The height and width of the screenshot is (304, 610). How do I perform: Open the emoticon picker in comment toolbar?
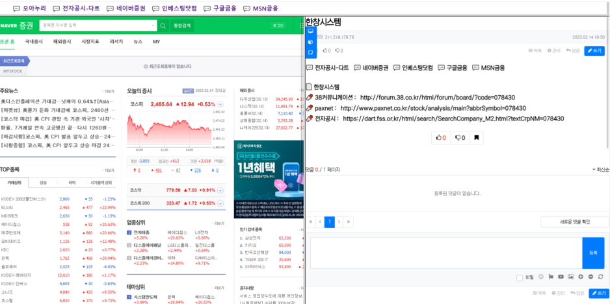tap(540, 277)
